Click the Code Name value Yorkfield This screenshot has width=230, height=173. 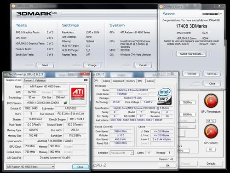click(x=122, y=94)
